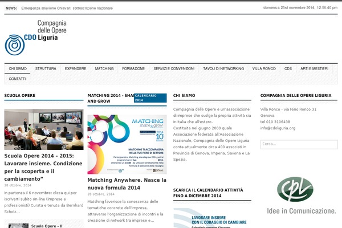Open the Matching share & grow poster image

(x=127, y=144)
